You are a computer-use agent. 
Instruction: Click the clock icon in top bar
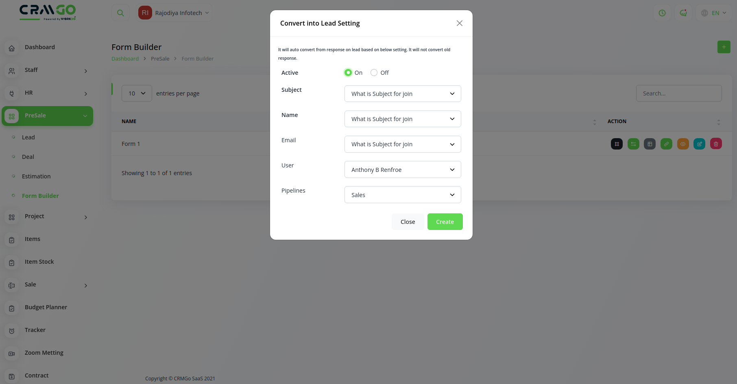pyautogui.click(x=662, y=13)
